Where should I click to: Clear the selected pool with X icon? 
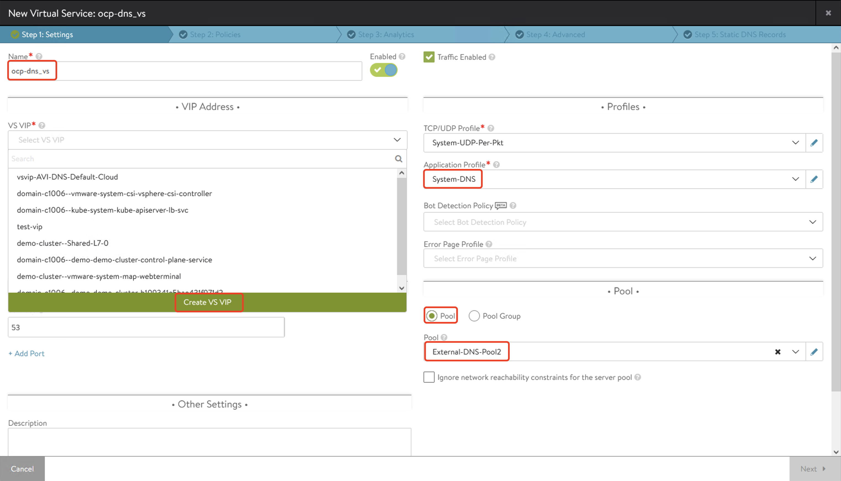click(x=777, y=352)
